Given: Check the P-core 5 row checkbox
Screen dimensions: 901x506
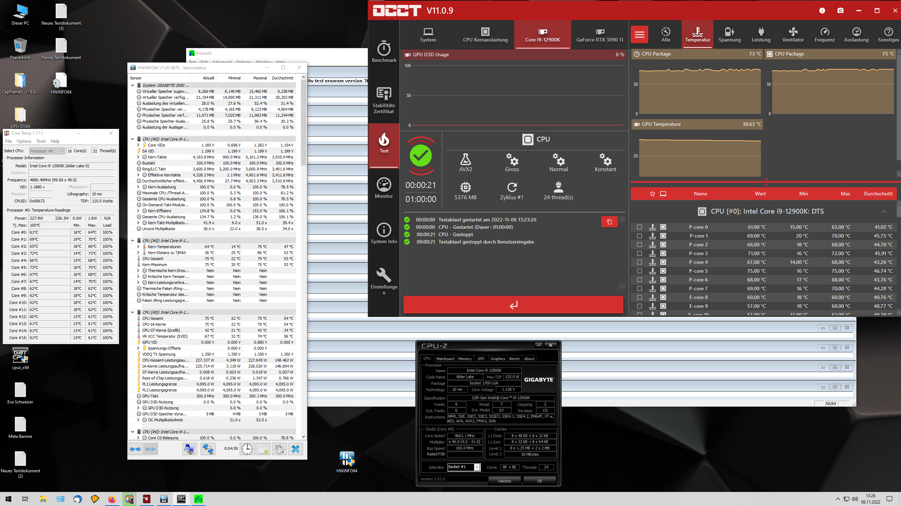Looking at the screenshot, I should tap(639, 271).
